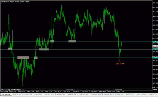Screen dimensions: 158x97
Task: Select the GBPCHF,H1 chart tab
Action: pos(130,94)
